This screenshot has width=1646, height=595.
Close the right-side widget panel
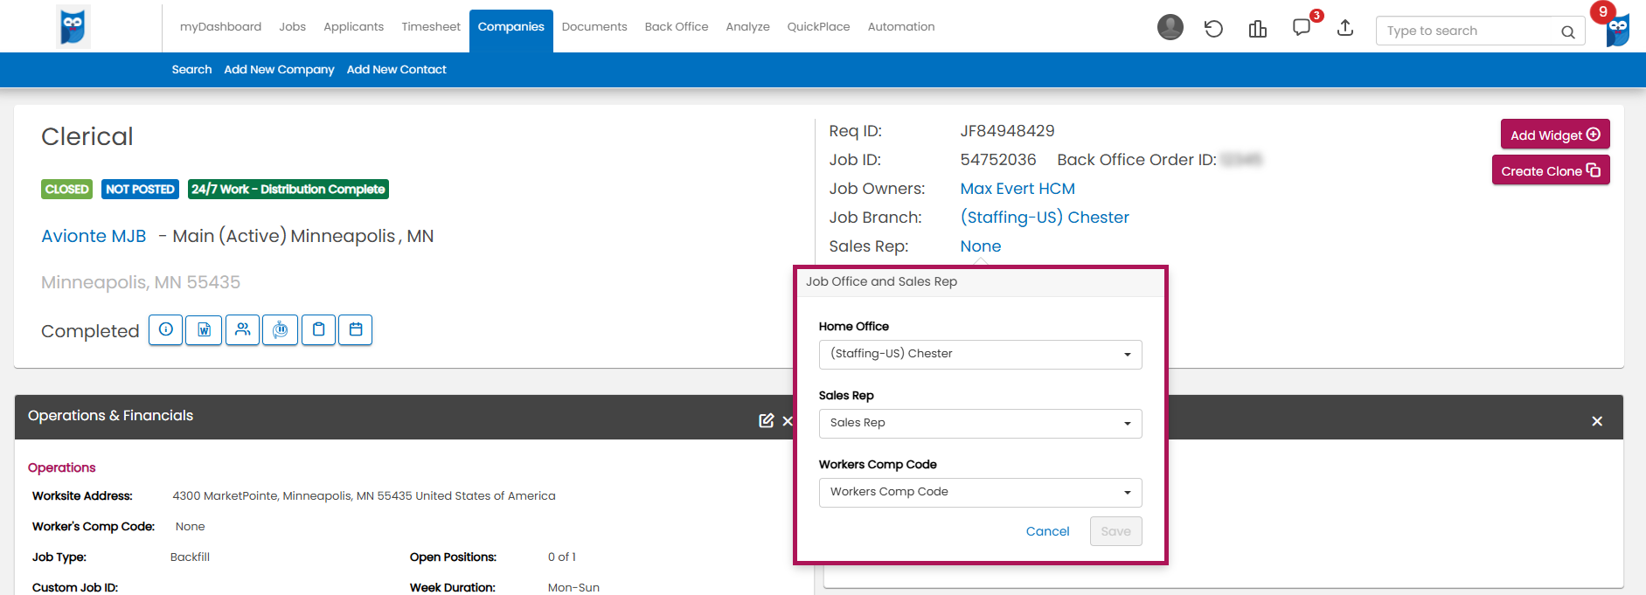click(1597, 421)
